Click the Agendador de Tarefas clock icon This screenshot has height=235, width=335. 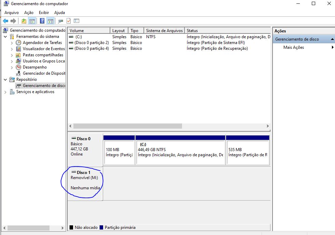pos(18,43)
